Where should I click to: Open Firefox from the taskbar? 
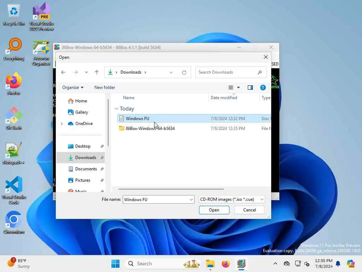(x=226, y=263)
